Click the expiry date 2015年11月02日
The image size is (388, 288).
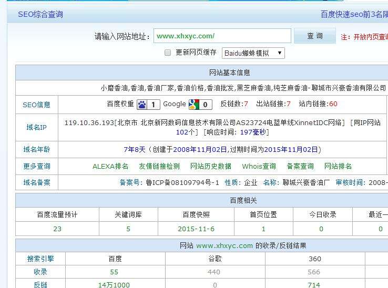(x=291, y=150)
